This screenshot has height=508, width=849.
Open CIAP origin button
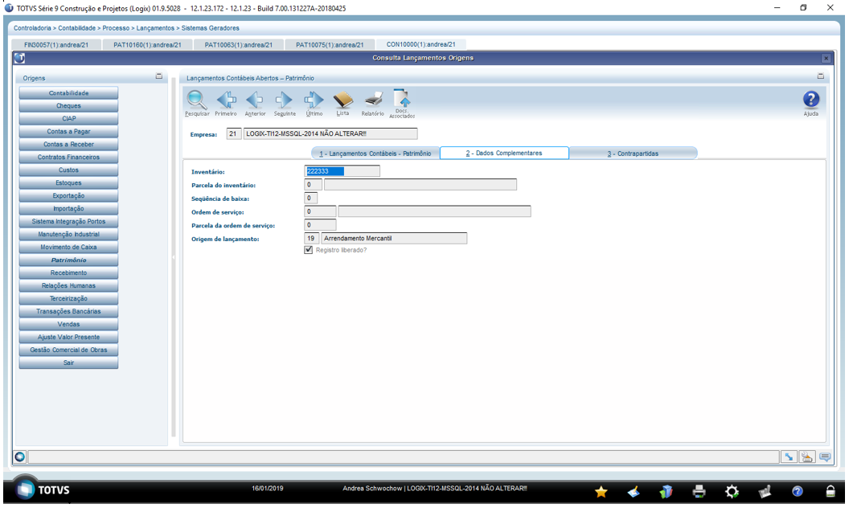pos(69,119)
